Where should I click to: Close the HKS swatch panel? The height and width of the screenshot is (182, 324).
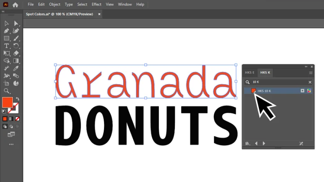coord(311,67)
